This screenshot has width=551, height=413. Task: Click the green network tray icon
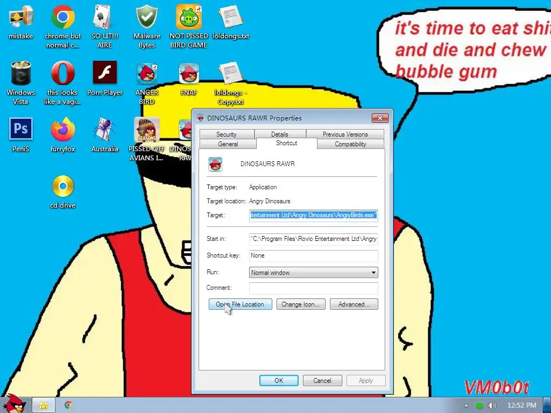479,405
